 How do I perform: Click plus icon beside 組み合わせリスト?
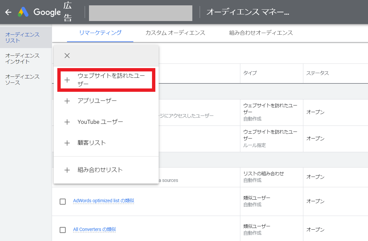67,170
